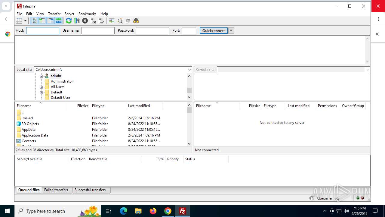The height and width of the screenshot is (217, 385).
Task: Focus the Port input field
Action: tap(189, 30)
